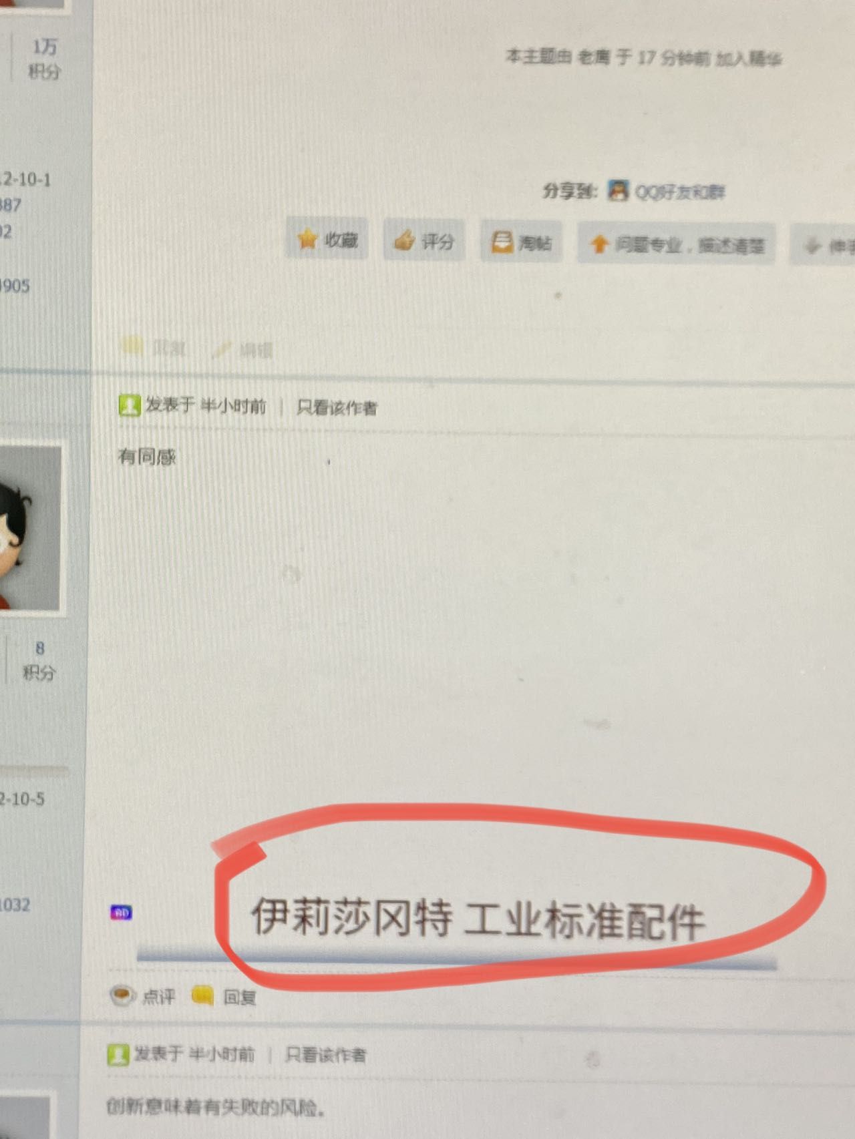This screenshot has width=855, height=1139.
Task: Click the 1万 积分 score link
Action: click(x=44, y=59)
